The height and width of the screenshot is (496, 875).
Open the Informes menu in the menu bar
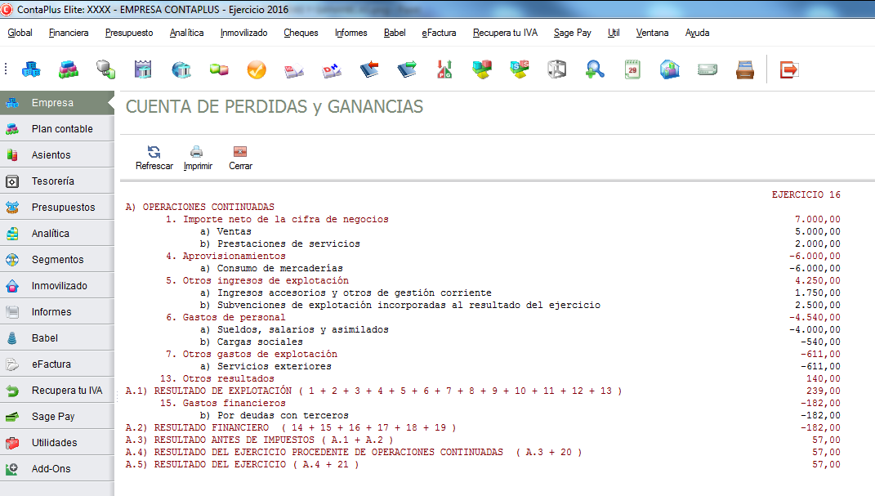351,33
